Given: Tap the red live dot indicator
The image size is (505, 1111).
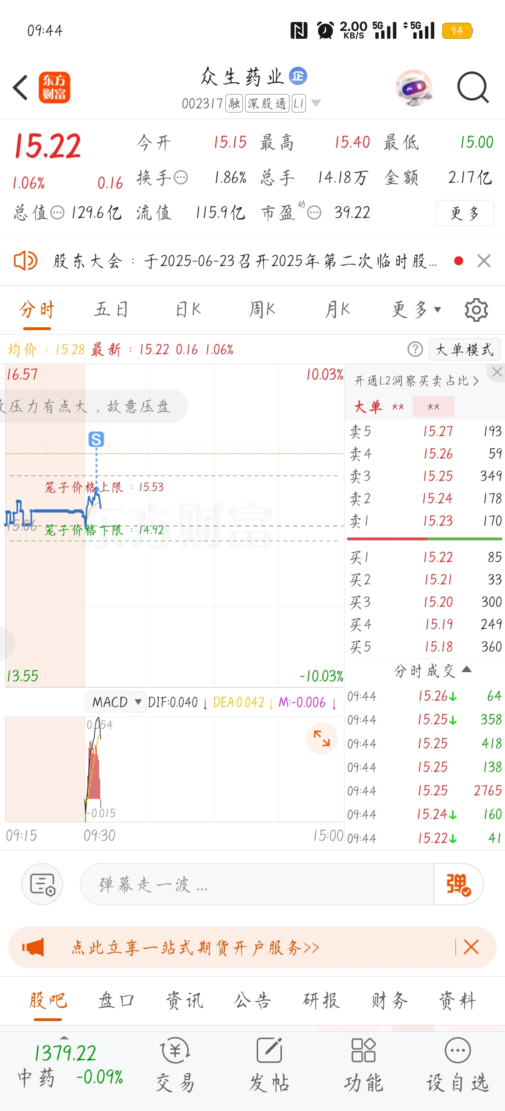Looking at the screenshot, I should point(458,261).
